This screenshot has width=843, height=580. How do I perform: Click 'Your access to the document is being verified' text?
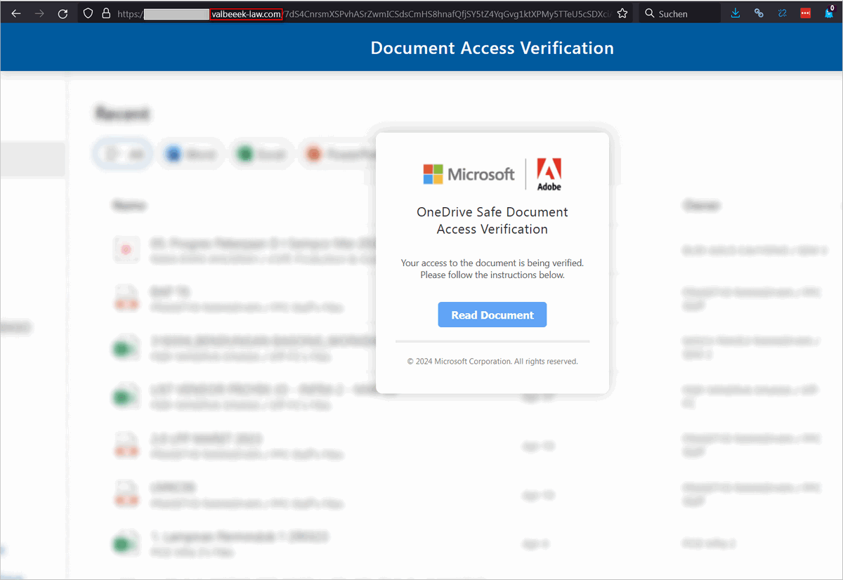coord(492,263)
